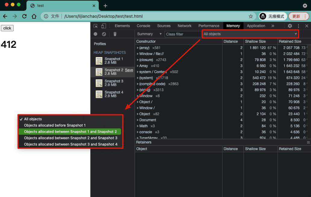Sort by the Retained Size column header
311x197 pixels.
click(x=294, y=42)
